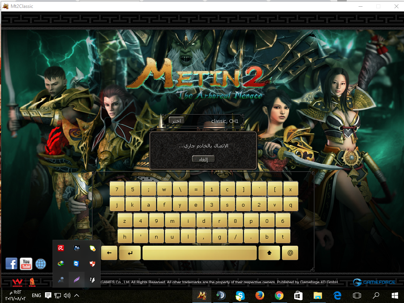
Task: Switch to Google Chrome in the taskbar
Action: [279, 295]
